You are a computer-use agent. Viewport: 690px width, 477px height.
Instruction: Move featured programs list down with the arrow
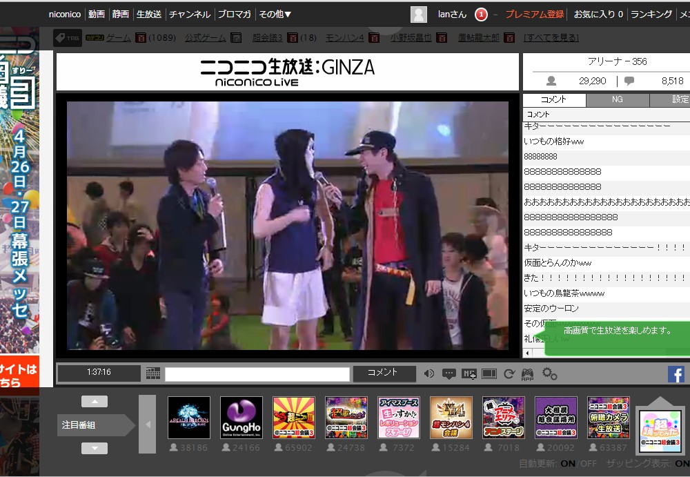point(94,449)
